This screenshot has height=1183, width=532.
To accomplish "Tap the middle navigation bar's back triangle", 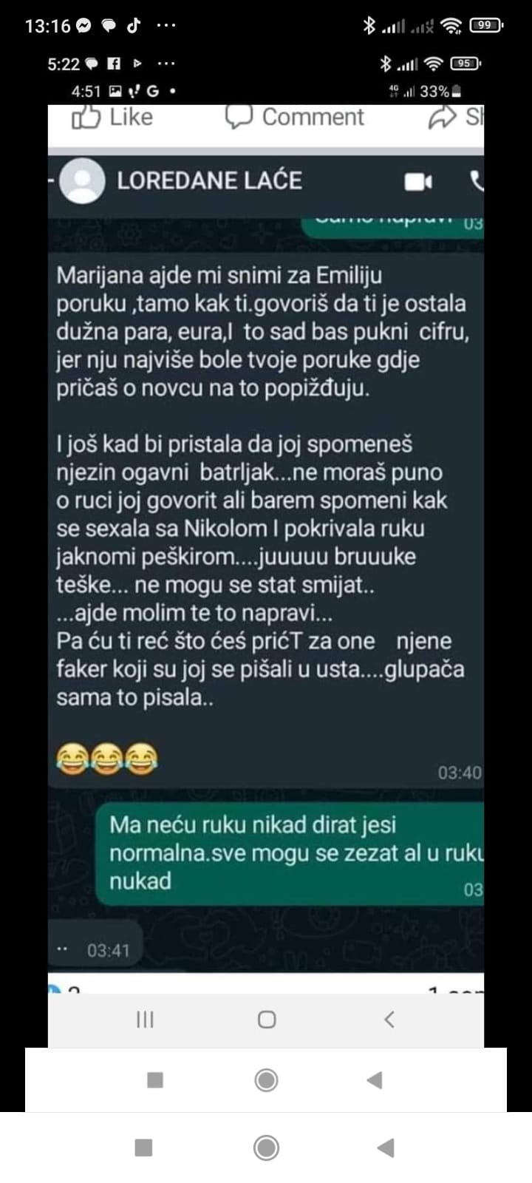I will 375,1080.
